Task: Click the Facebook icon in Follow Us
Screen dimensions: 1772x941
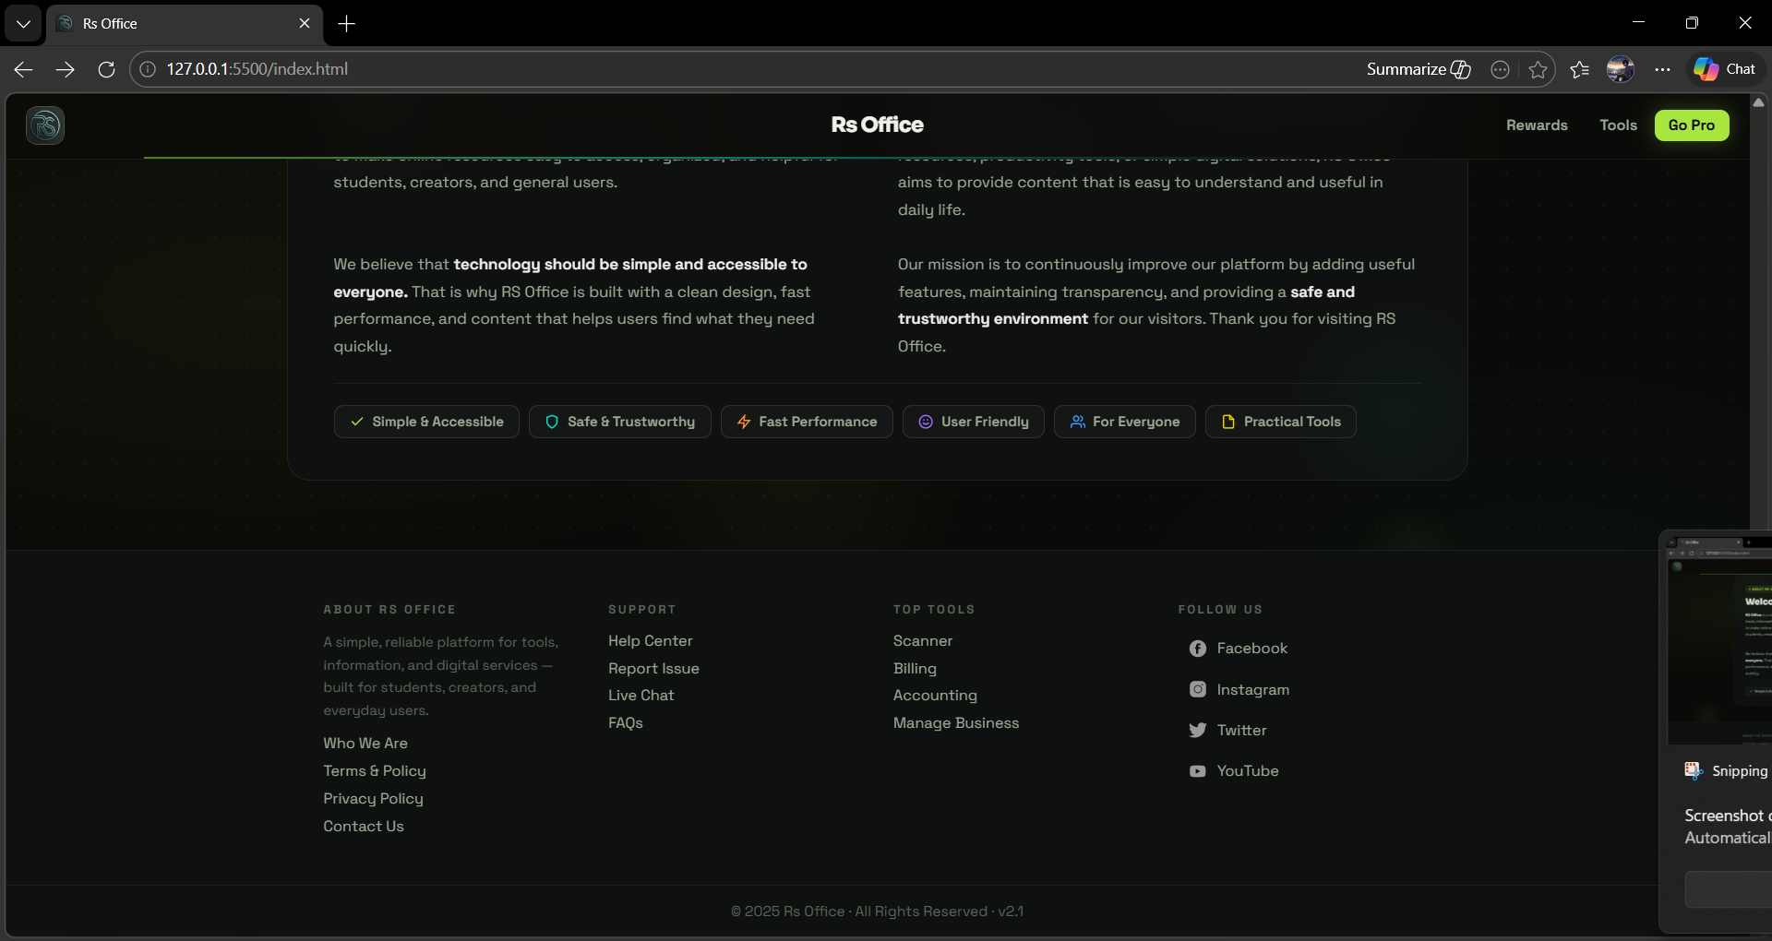Action: 1197,649
